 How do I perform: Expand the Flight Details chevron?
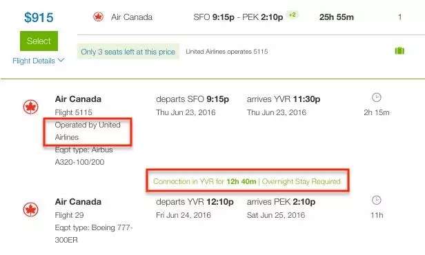pyautogui.click(x=61, y=60)
